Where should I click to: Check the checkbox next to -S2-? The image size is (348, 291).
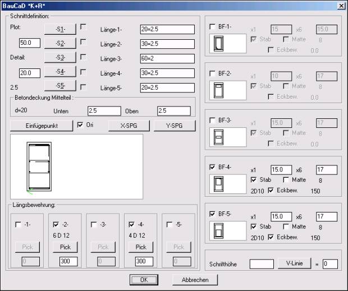83,42
